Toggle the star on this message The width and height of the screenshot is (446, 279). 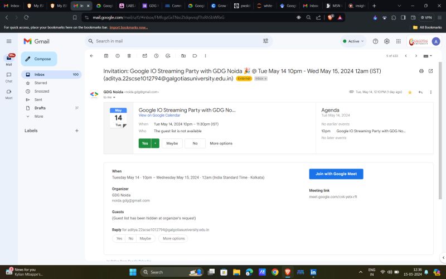(x=410, y=92)
